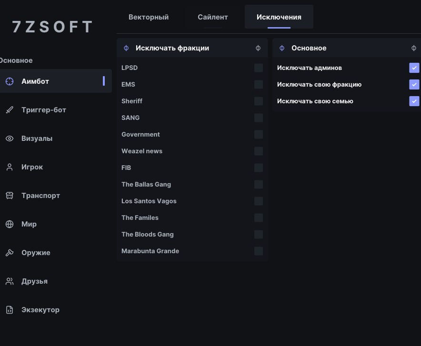Collapse the Исключать фракции panel header icon
The image size is (421, 346).
[x=258, y=48]
